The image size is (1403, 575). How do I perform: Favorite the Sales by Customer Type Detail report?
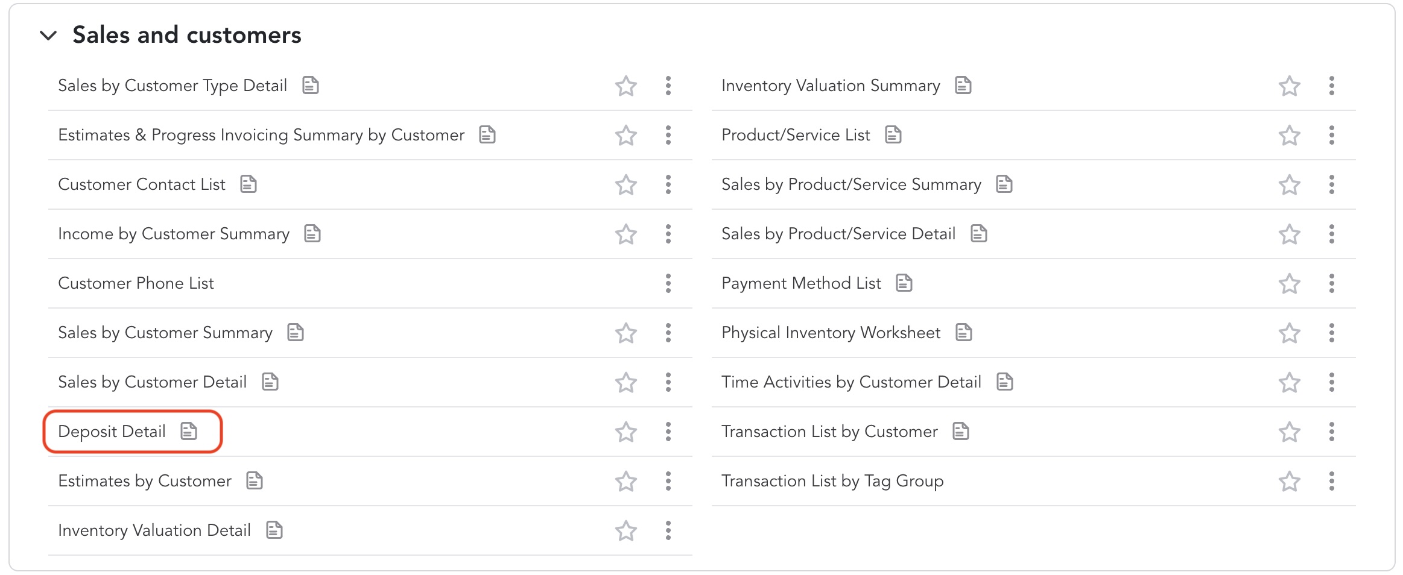(x=625, y=86)
